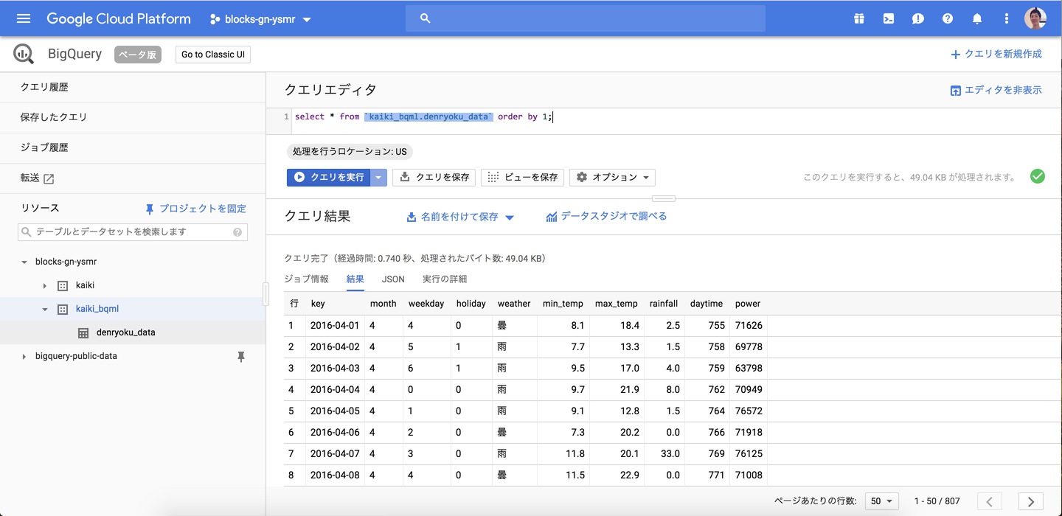Image resolution: width=1062 pixels, height=516 pixels.
Task: Click the denryoku_data table icon
Action: 83,332
